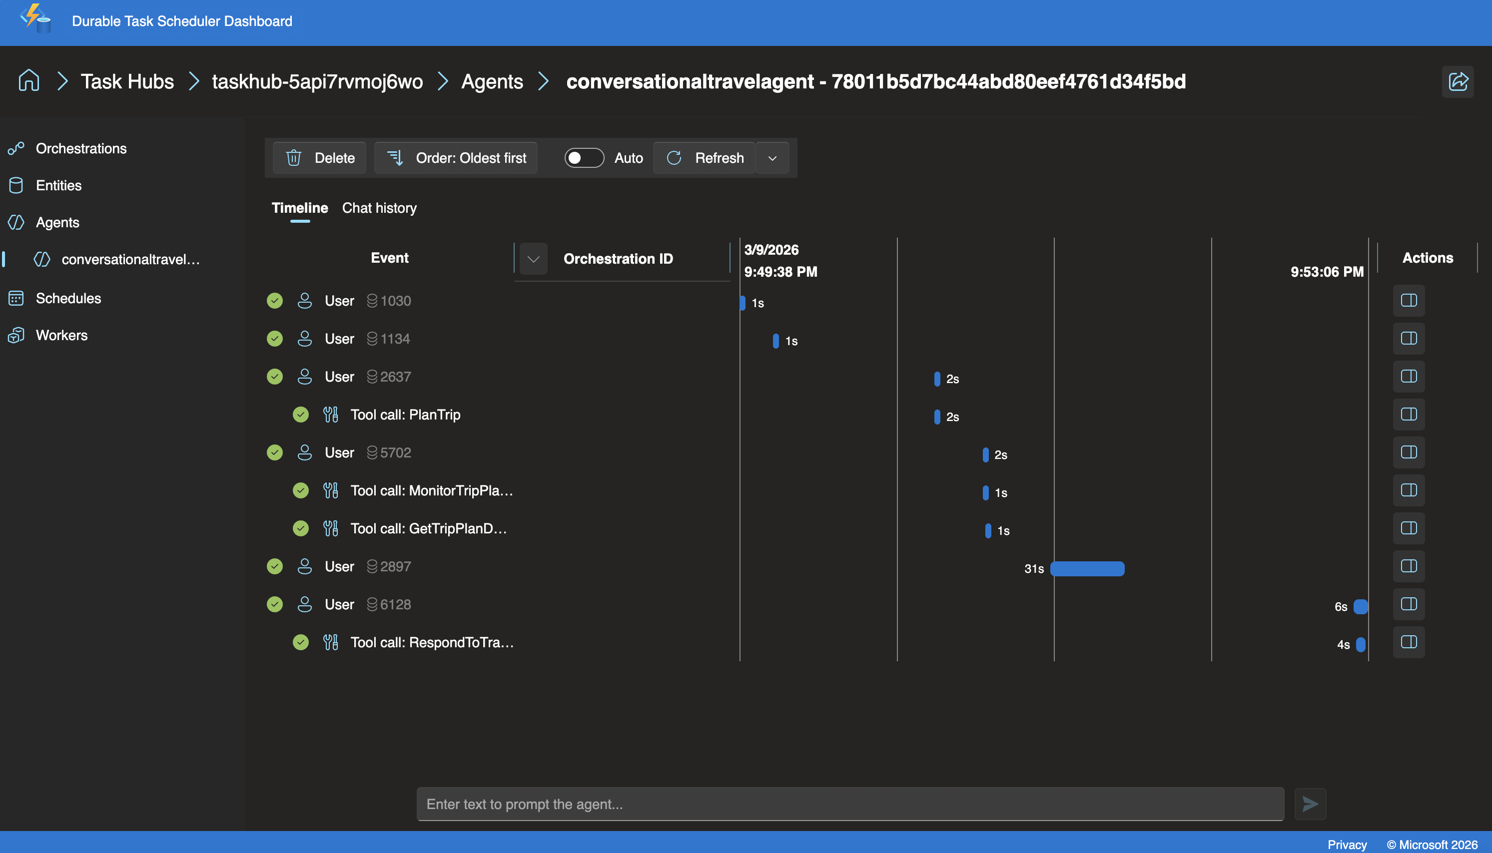Screen dimensions: 1492x853
Task: Expand the Refresh options dropdown arrow
Action: coord(772,158)
